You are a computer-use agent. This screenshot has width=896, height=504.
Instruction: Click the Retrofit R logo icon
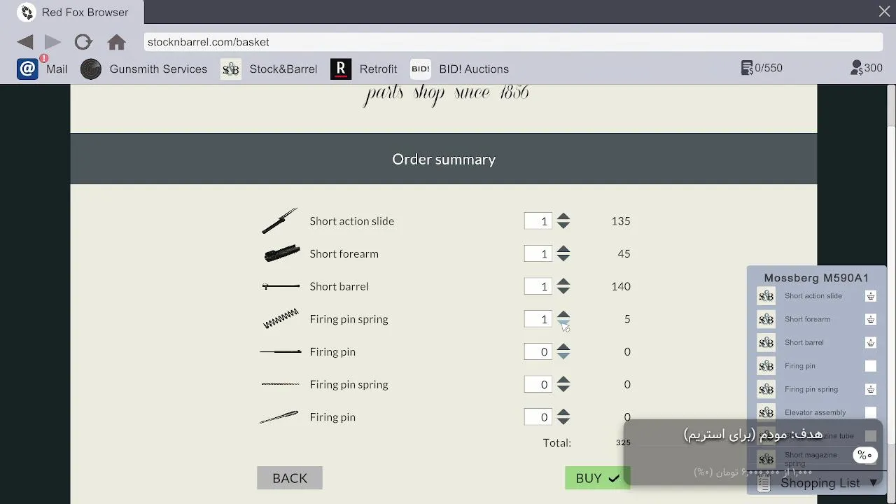click(x=341, y=69)
